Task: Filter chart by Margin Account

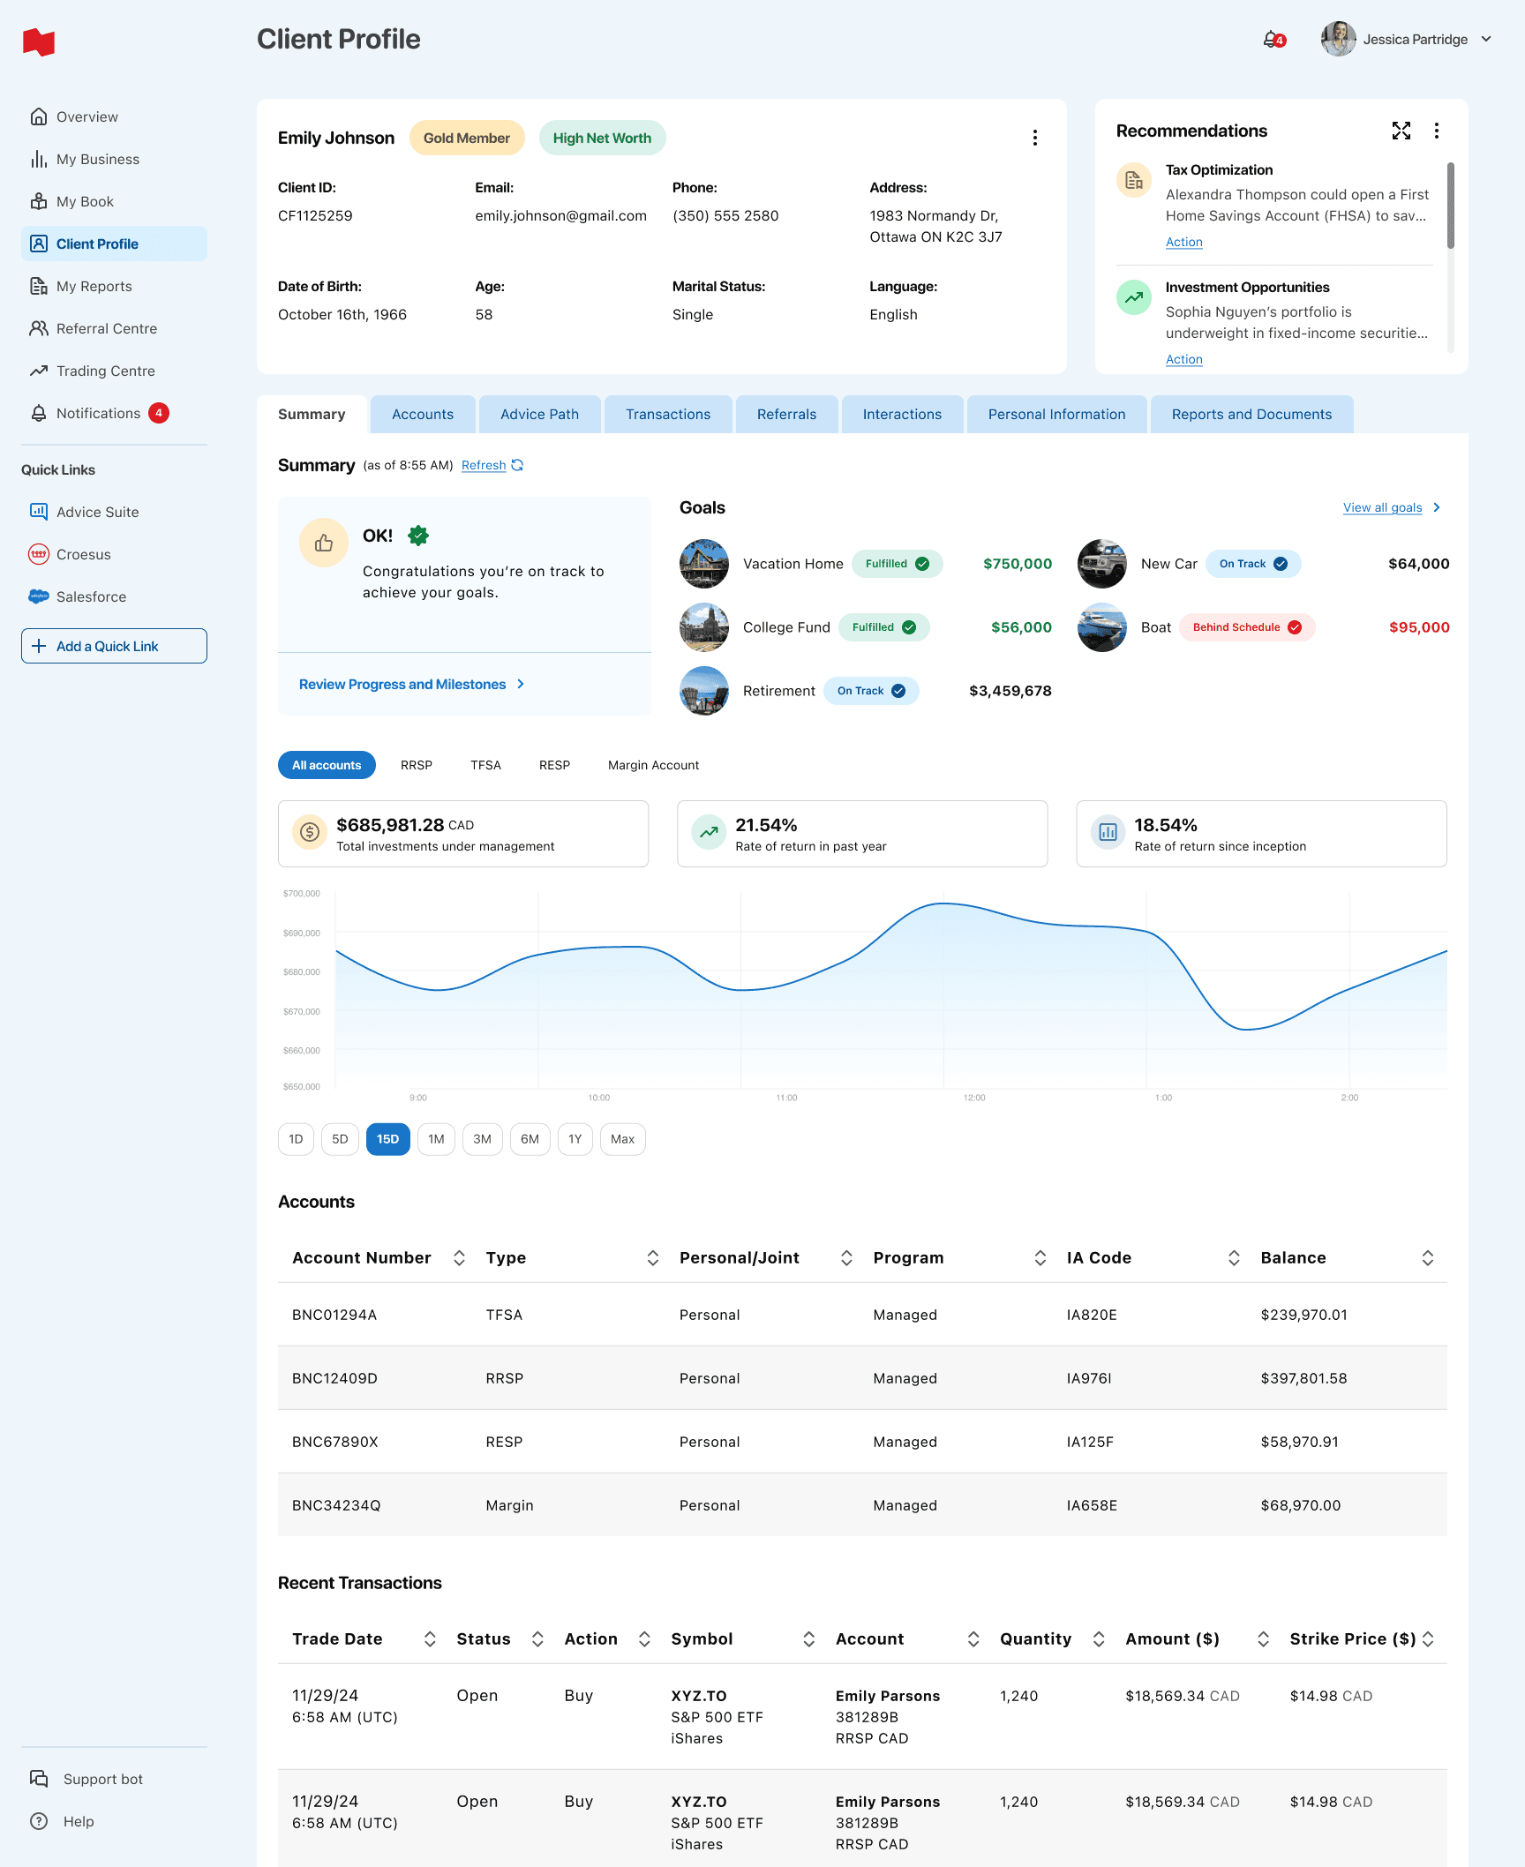Action: (x=653, y=765)
